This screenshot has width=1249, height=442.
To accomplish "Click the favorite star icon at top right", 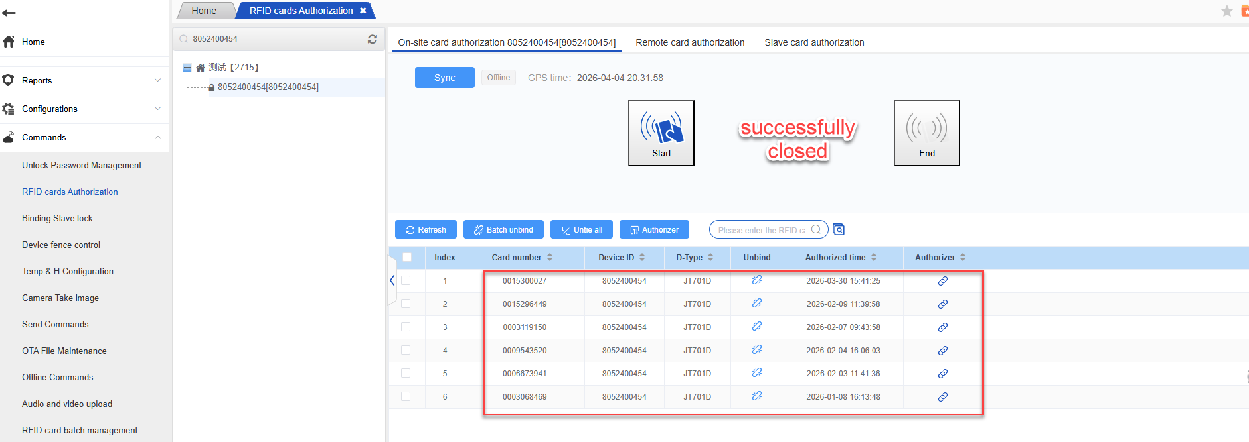I will click(x=1226, y=11).
